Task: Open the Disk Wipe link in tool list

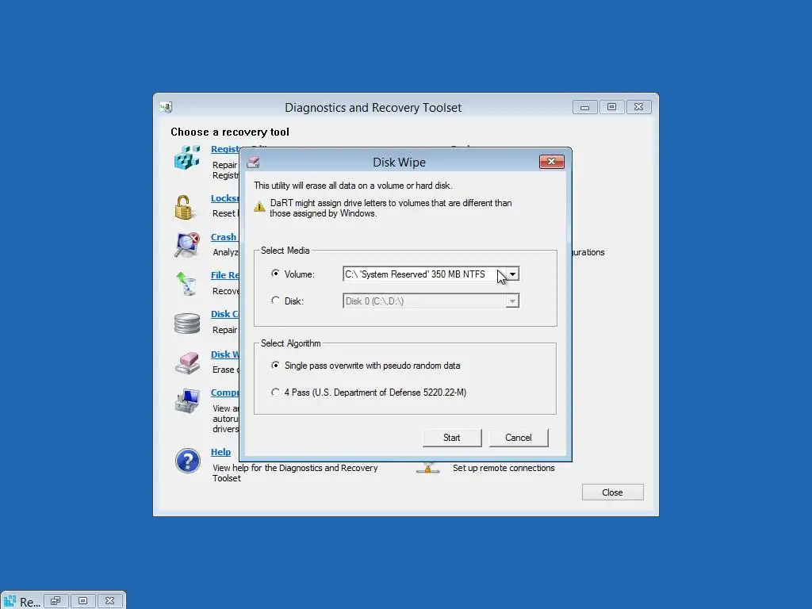Action: [x=224, y=354]
